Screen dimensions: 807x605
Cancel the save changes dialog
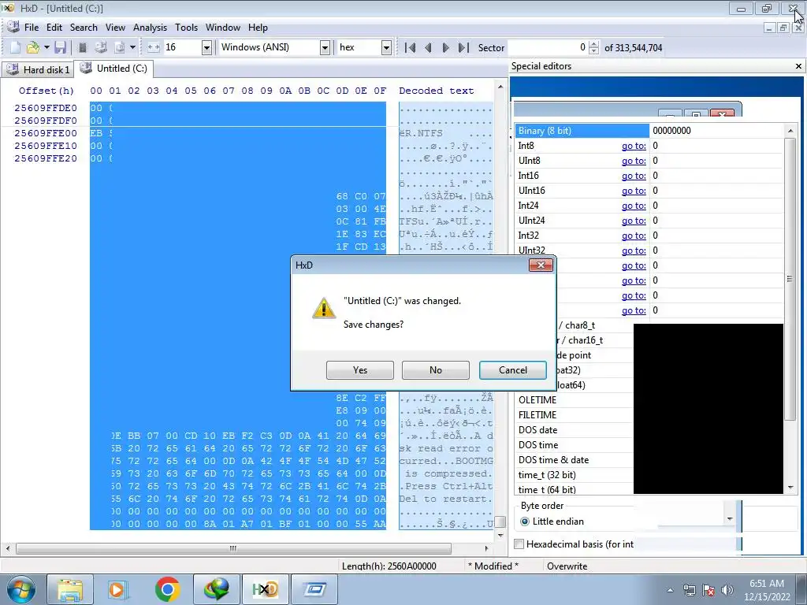pos(512,370)
